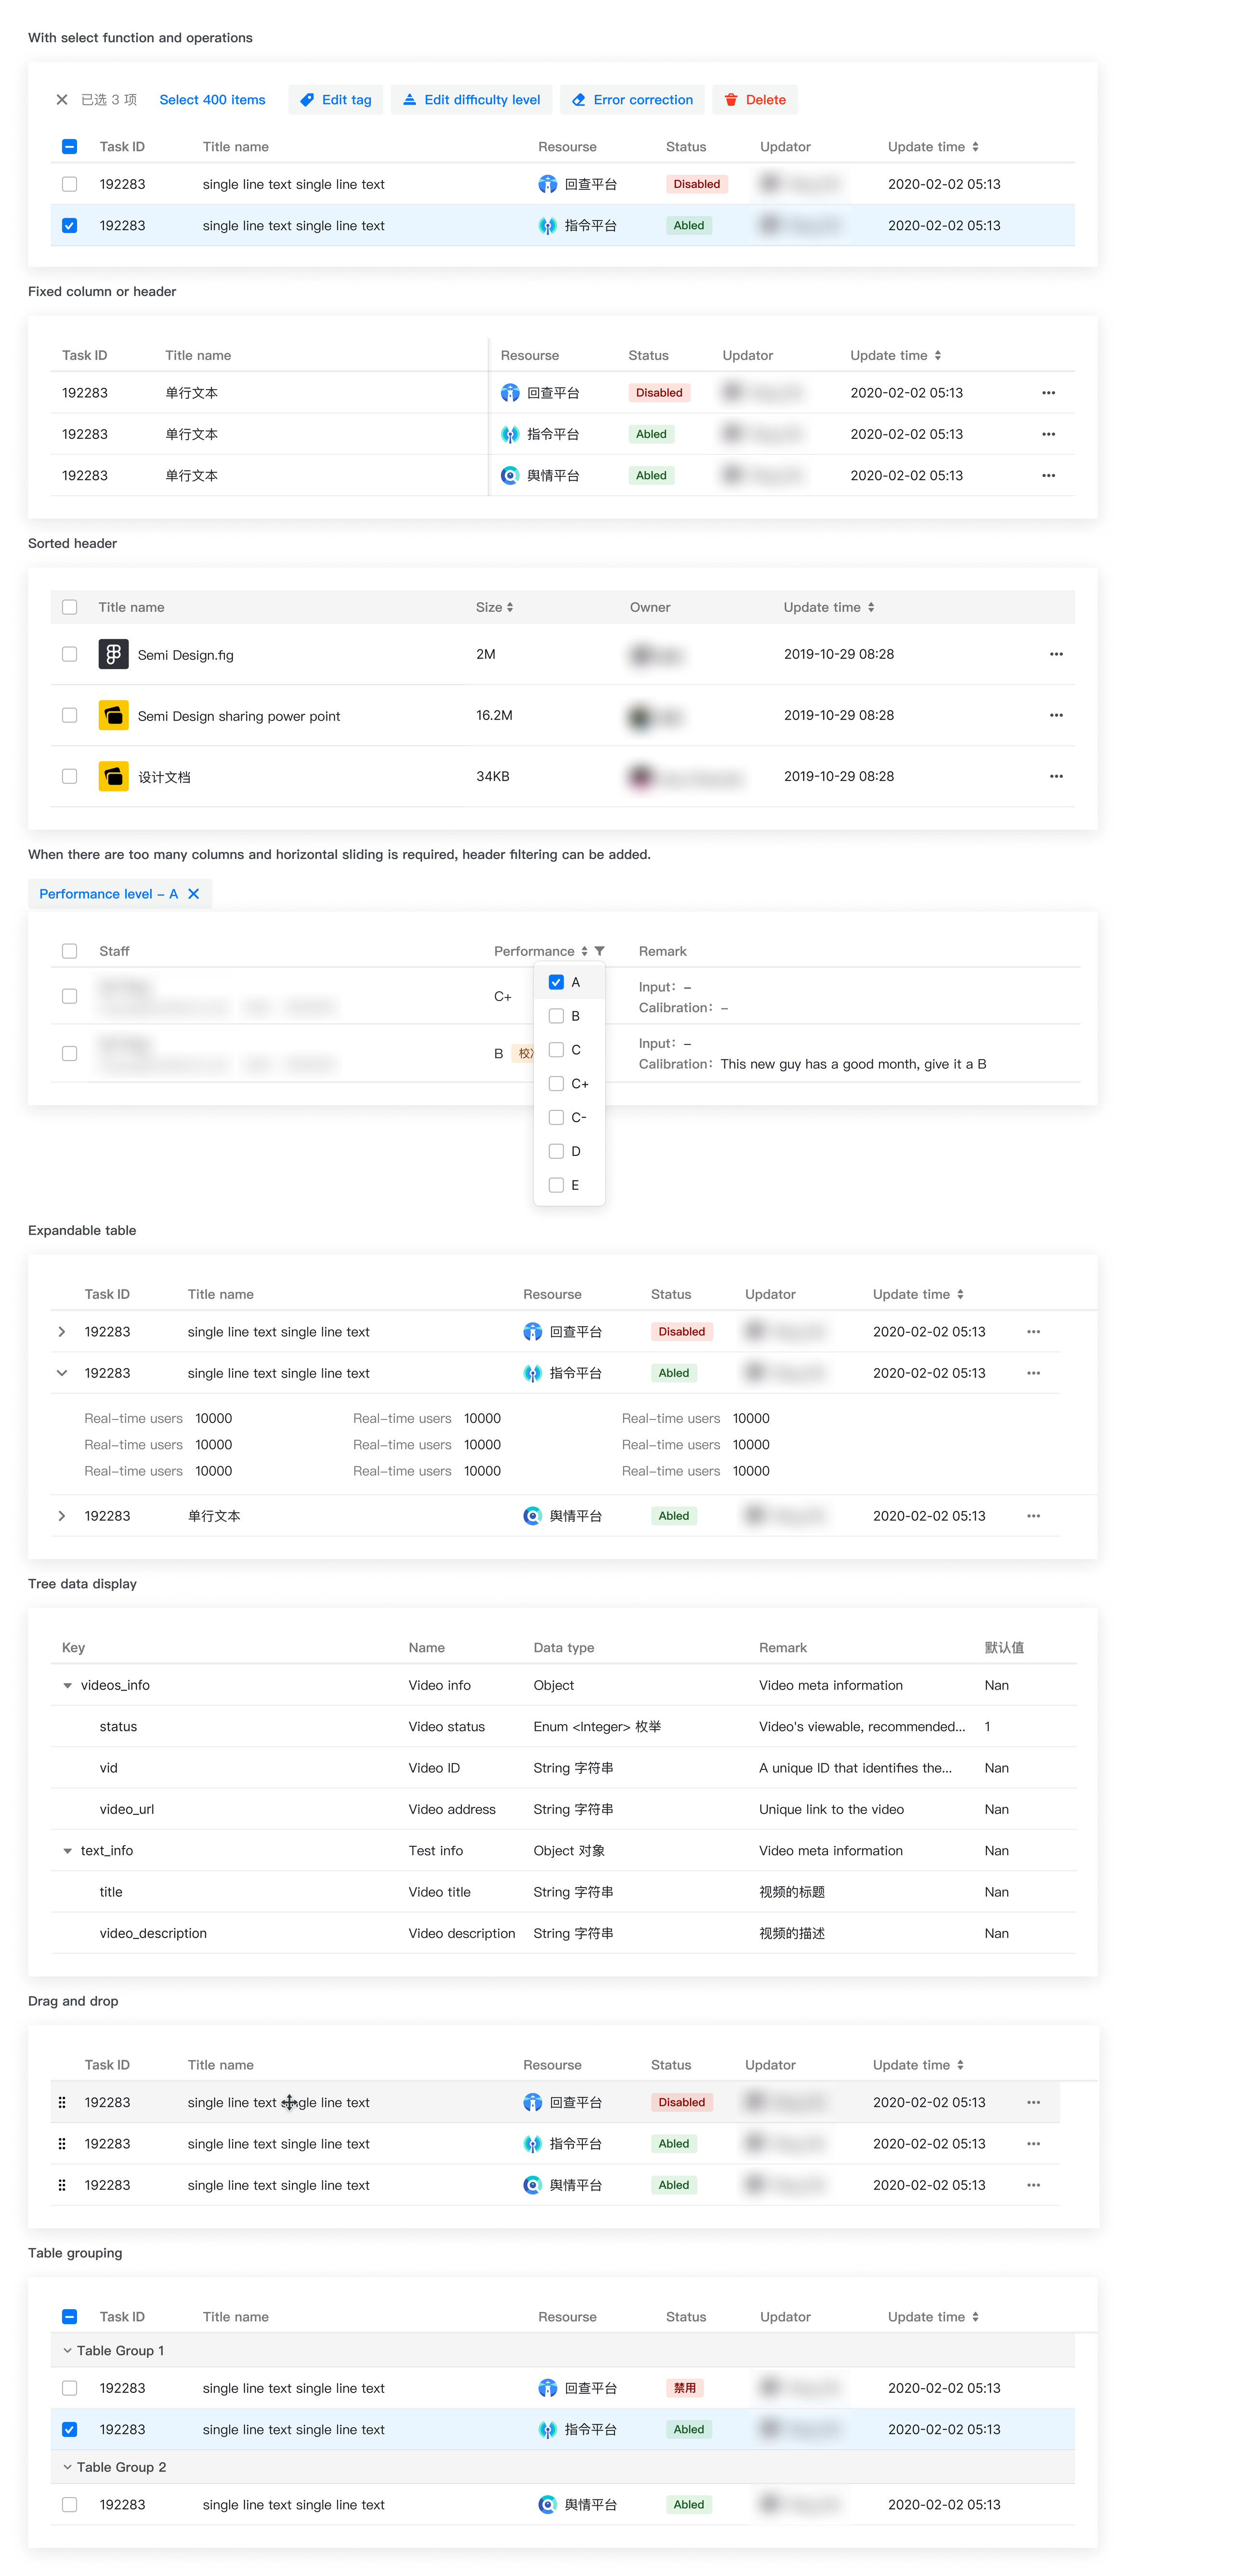The image size is (1233, 2576).
Task: Collapse Table Group 1
Action: [68, 2351]
